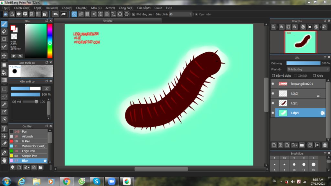This screenshot has height=186, width=331.
Task: Enable vanishing point snap guide
Action: tap(94, 14)
